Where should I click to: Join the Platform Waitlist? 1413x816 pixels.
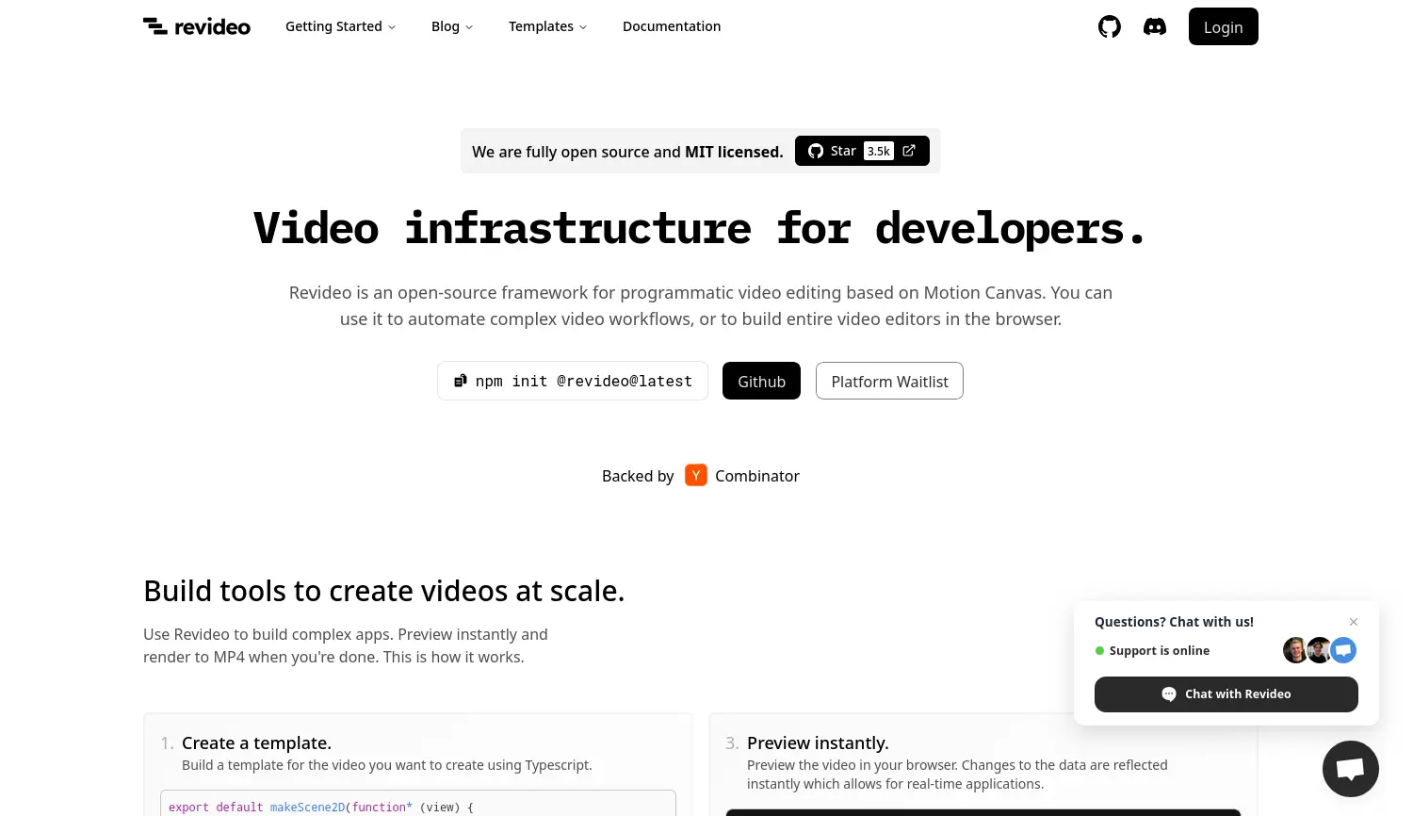tap(889, 381)
